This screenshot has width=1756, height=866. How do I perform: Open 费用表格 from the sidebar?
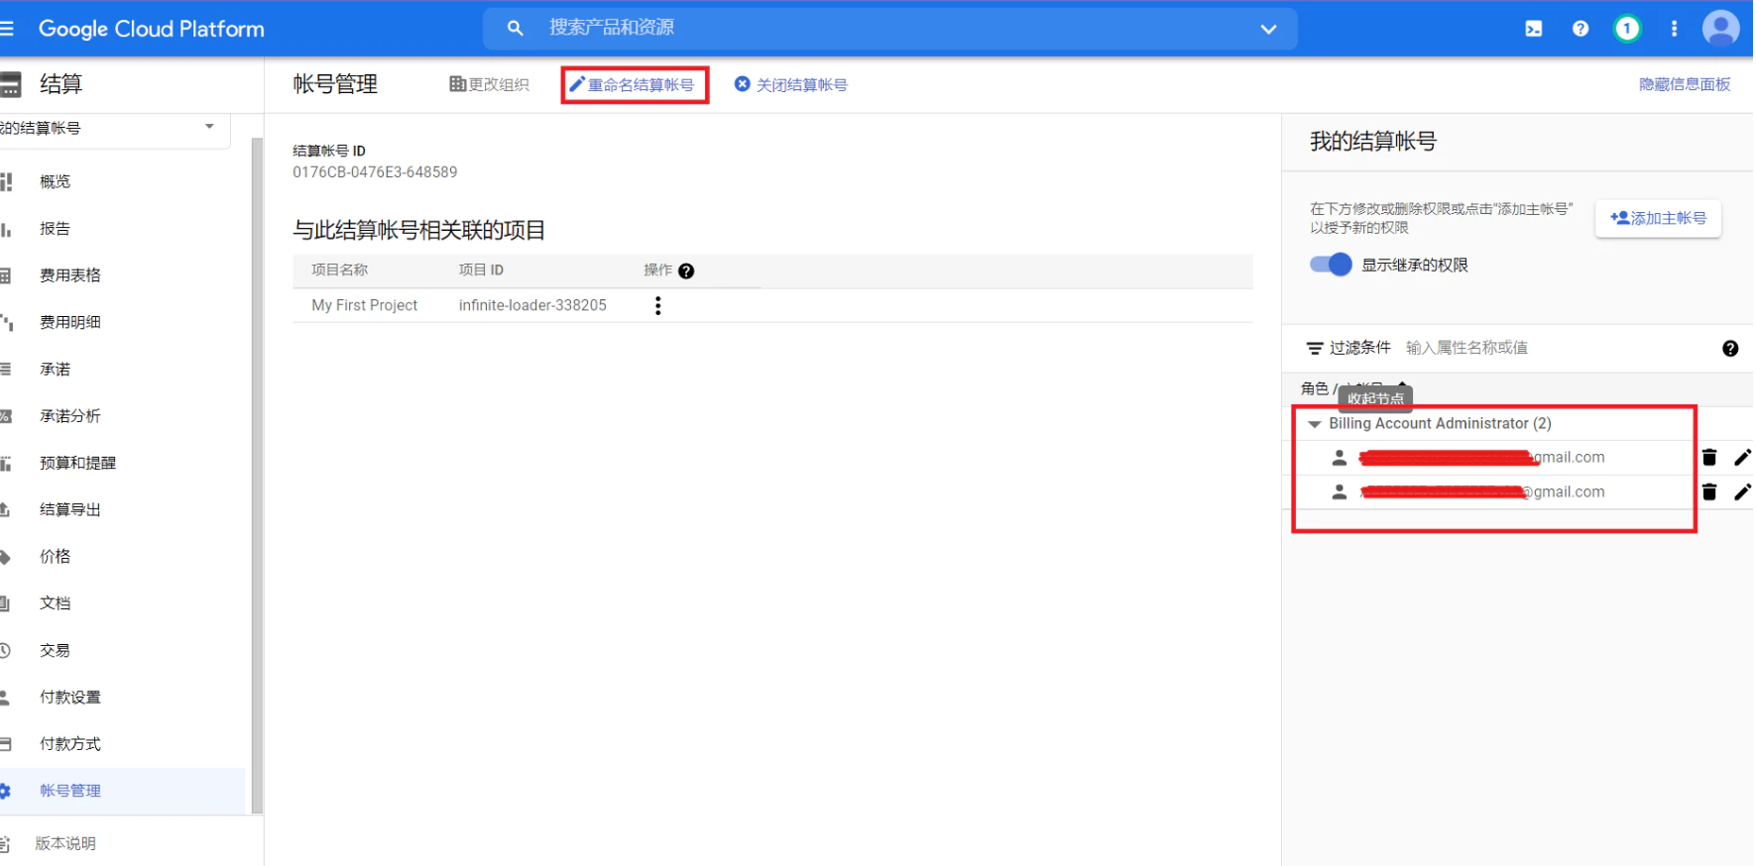point(69,275)
